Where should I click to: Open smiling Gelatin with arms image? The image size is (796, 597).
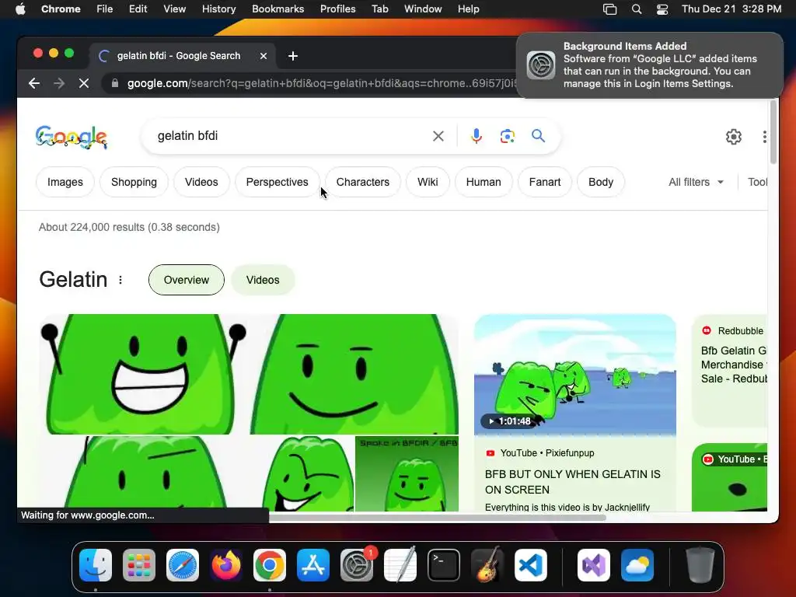coord(143,374)
